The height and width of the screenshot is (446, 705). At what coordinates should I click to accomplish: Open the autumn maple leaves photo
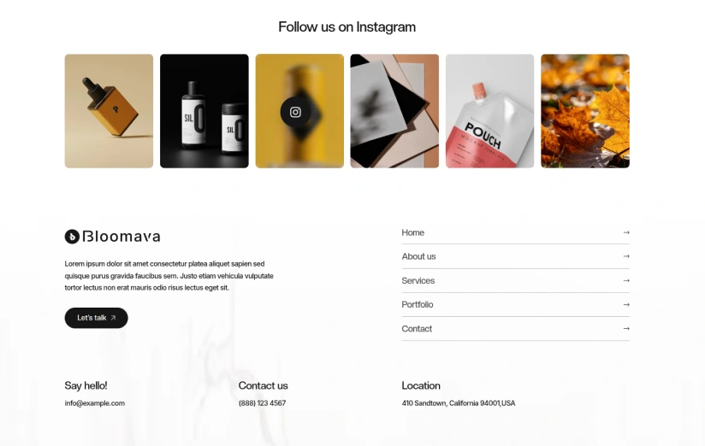585,111
